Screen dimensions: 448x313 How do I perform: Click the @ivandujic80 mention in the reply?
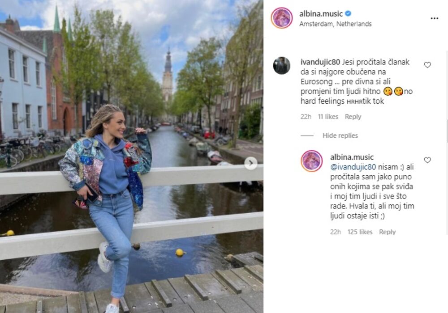tap(353, 167)
